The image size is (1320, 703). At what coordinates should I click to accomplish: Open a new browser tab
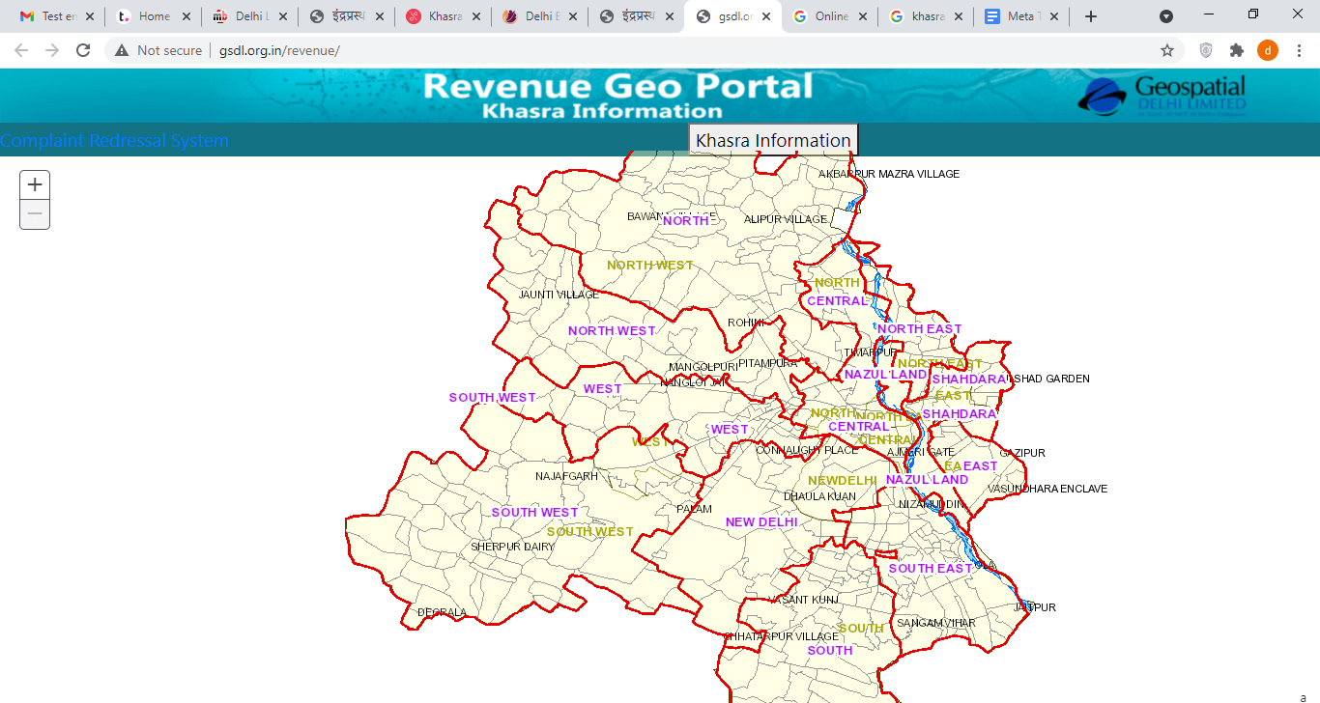pyautogui.click(x=1091, y=16)
